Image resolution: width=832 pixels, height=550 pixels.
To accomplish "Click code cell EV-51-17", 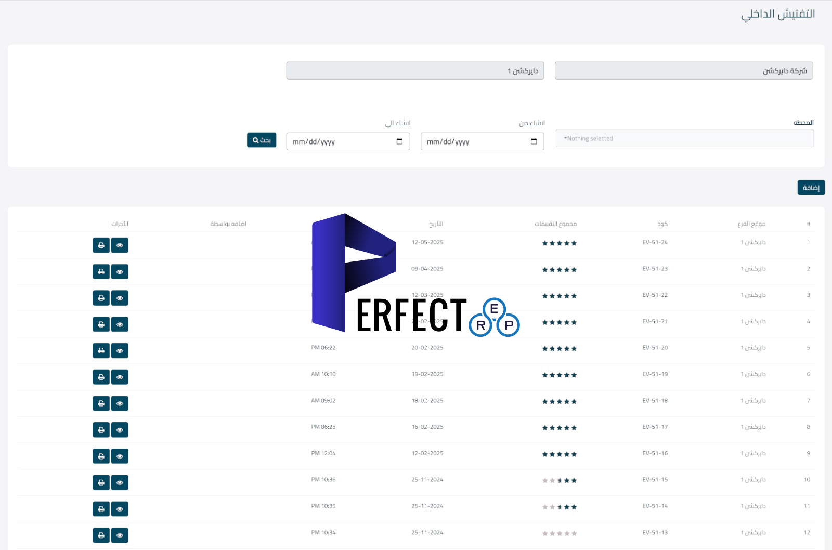I will [655, 427].
